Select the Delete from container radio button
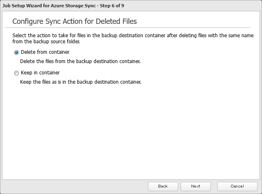The width and height of the screenshot is (262, 194). click(17, 52)
